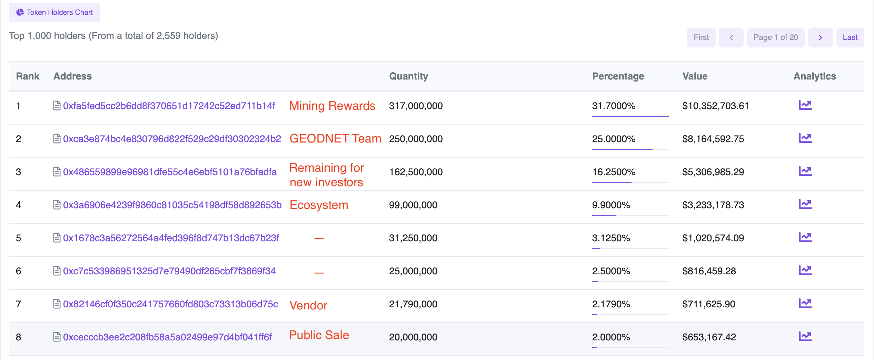View analytics icon for Ecosystem address row
Image resolution: width=874 pixels, height=360 pixels.
click(x=805, y=204)
